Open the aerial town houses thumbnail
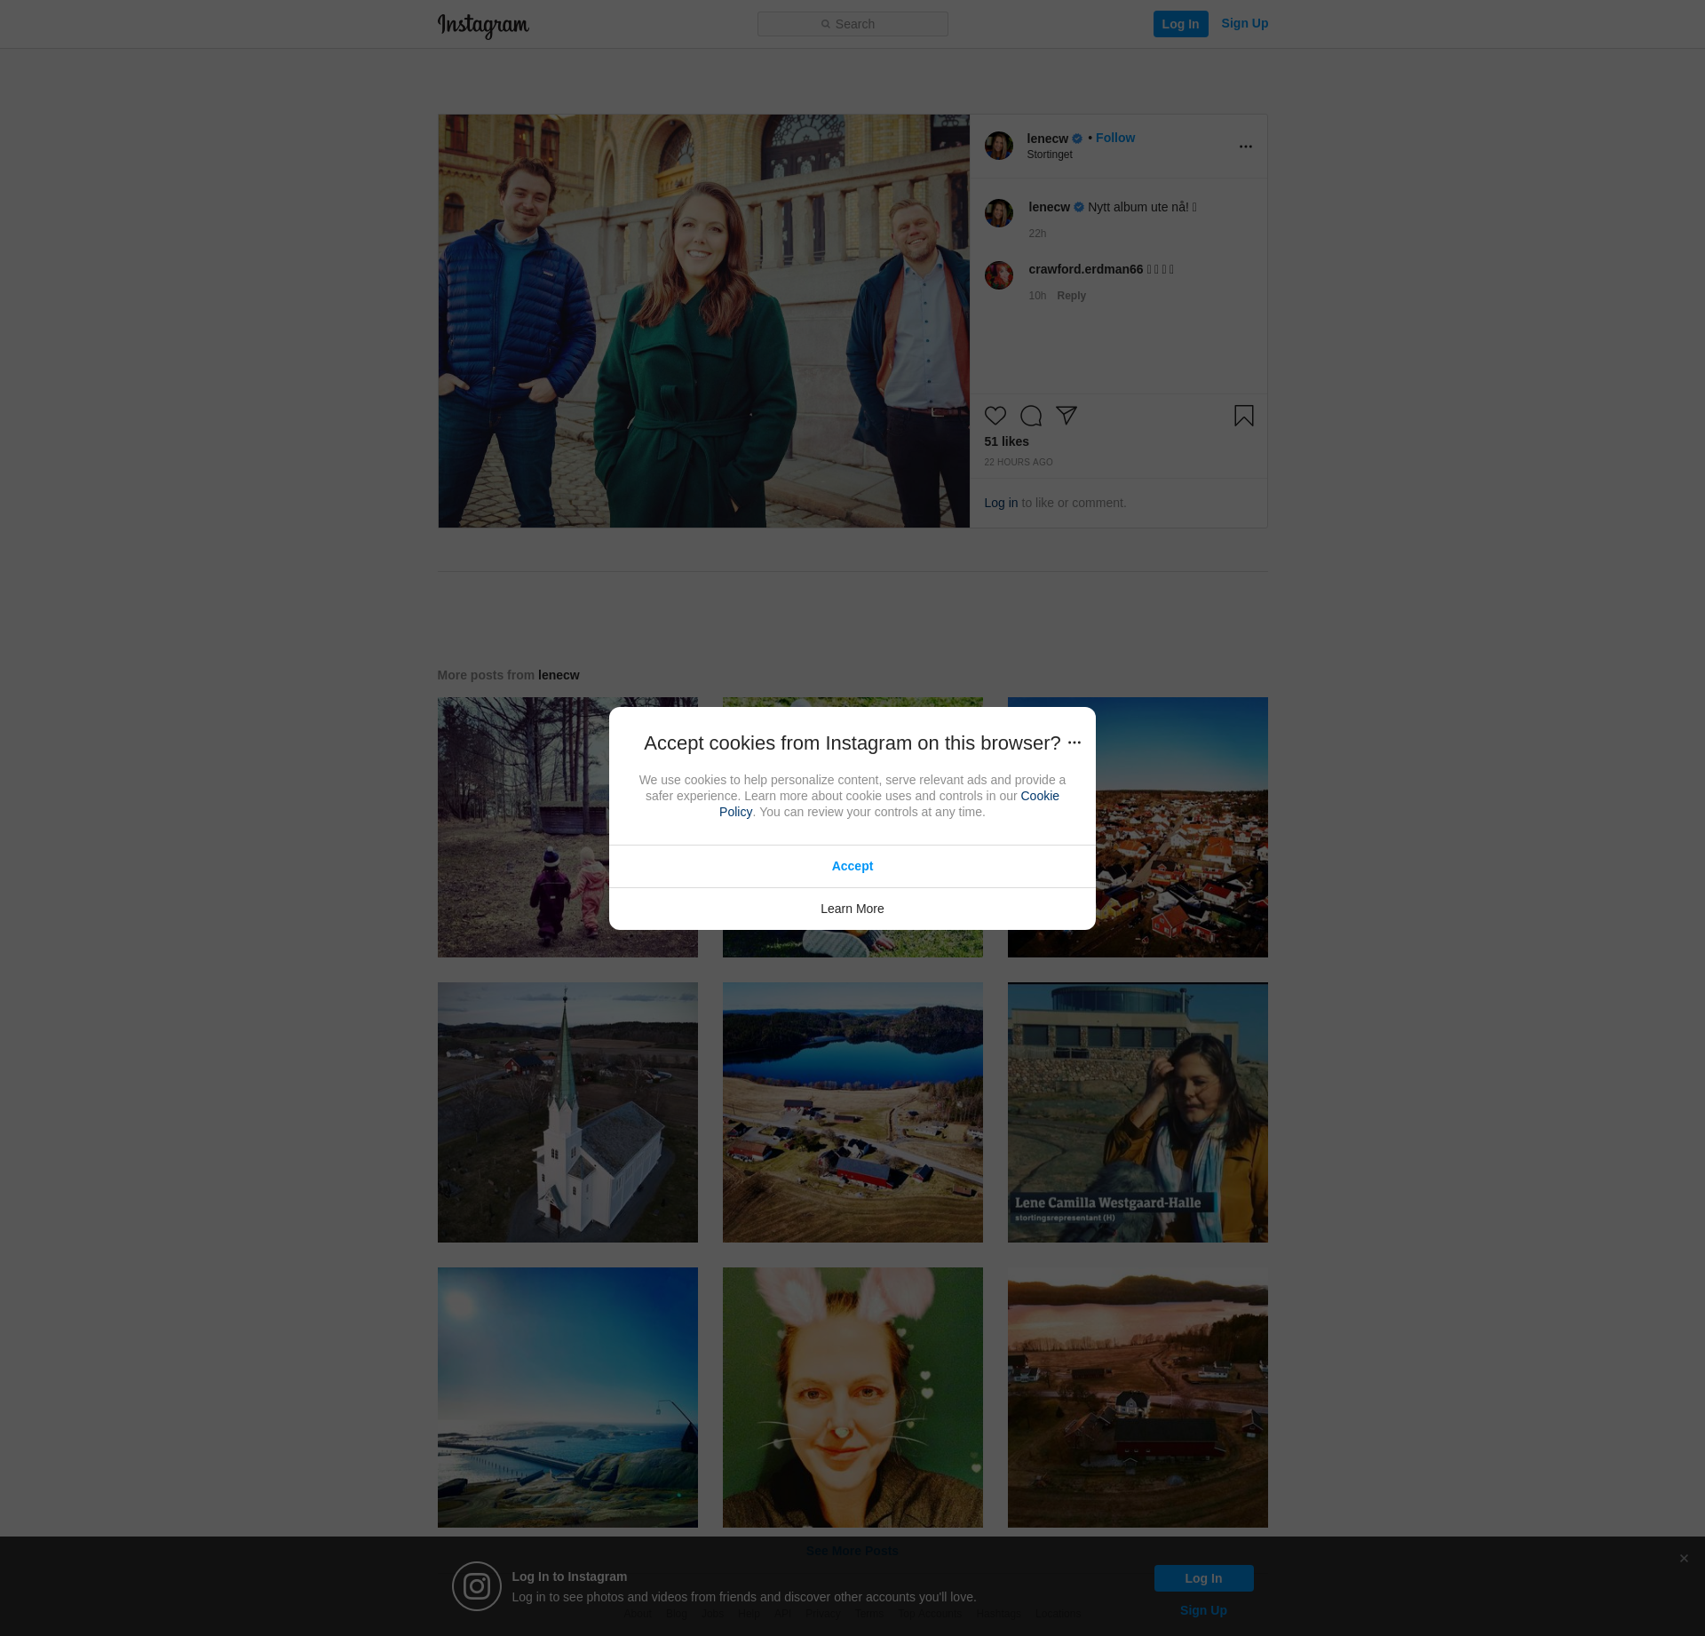The image size is (1705, 1636). click(1181, 827)
